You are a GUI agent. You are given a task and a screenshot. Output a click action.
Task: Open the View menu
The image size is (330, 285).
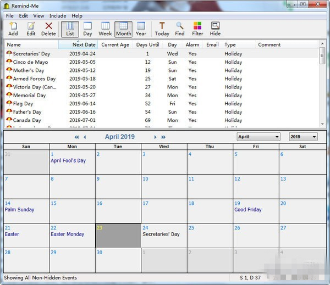coord(38,16)
